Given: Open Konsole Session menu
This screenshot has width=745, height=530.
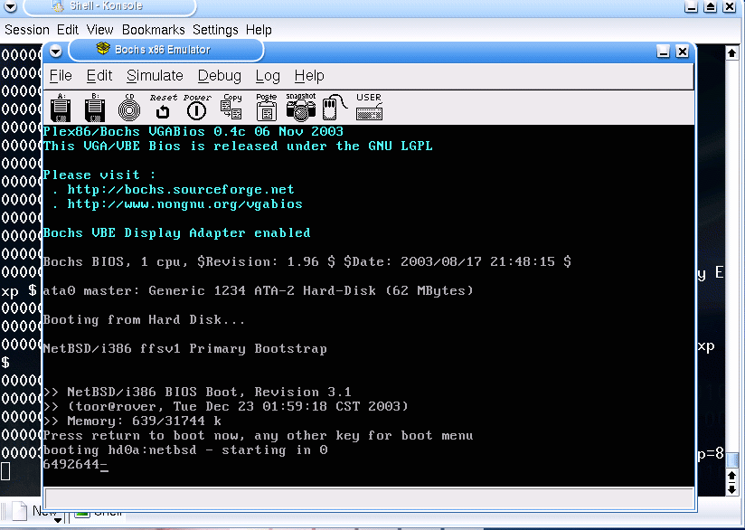Looking at the screenshot, I should click(27, 30).
